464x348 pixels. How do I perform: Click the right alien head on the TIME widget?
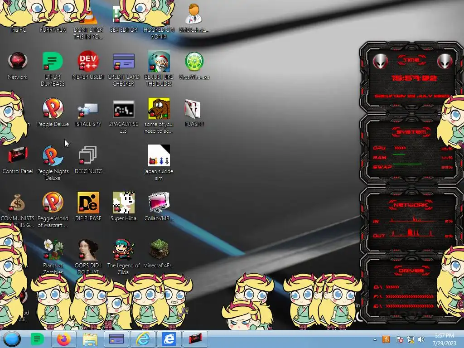[445, 61]
